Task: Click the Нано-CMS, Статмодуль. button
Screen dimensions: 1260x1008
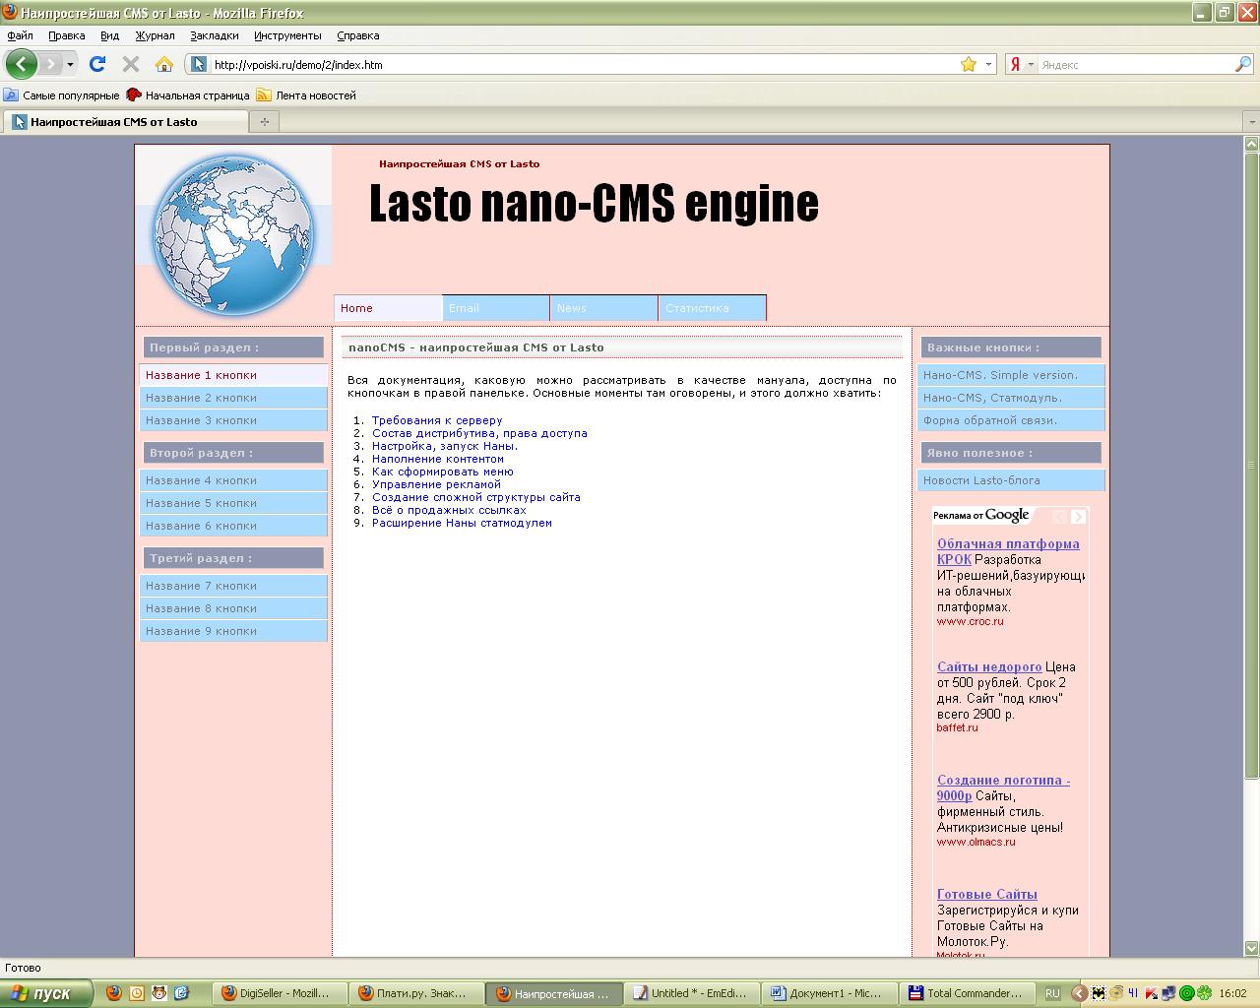Action: click(1012, 398)
